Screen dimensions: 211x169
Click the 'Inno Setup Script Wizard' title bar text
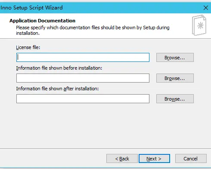(x=31, y=8)
